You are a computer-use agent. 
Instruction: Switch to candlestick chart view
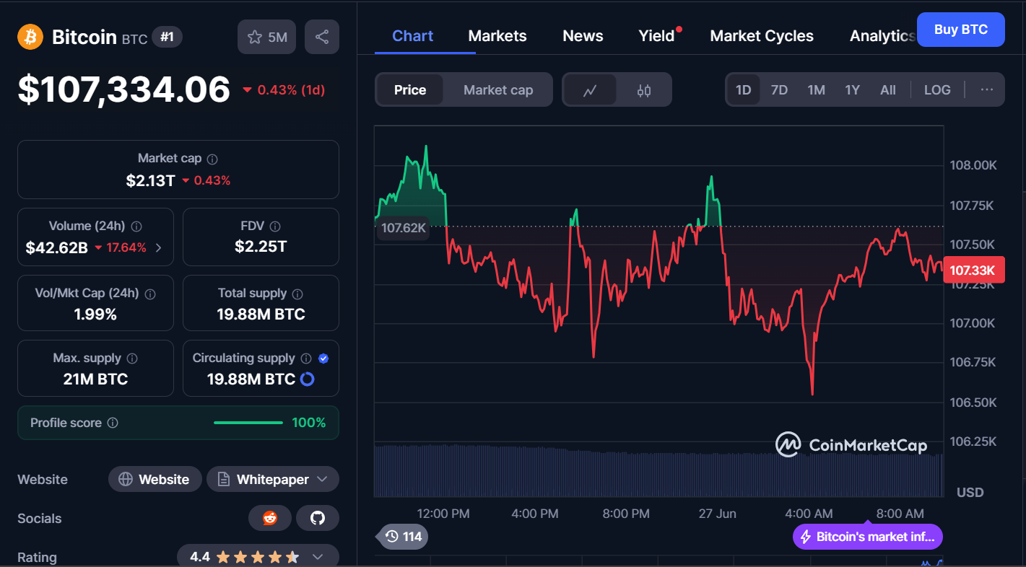644,90
